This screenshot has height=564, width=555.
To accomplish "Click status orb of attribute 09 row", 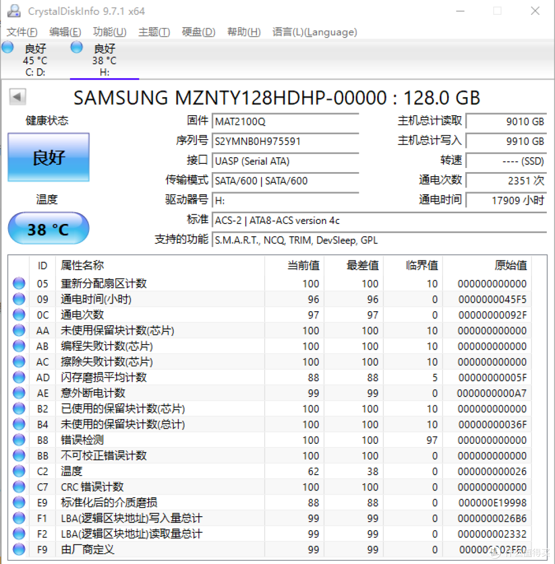I will 19,299.
